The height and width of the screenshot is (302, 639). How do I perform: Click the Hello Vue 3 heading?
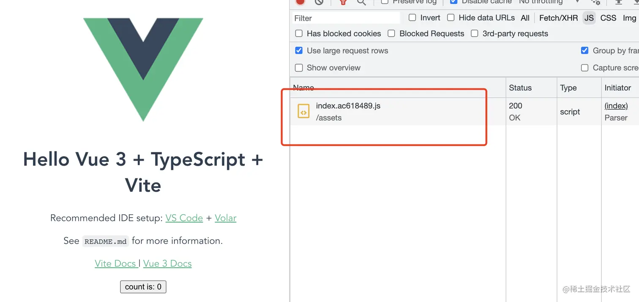coord(143,173)
